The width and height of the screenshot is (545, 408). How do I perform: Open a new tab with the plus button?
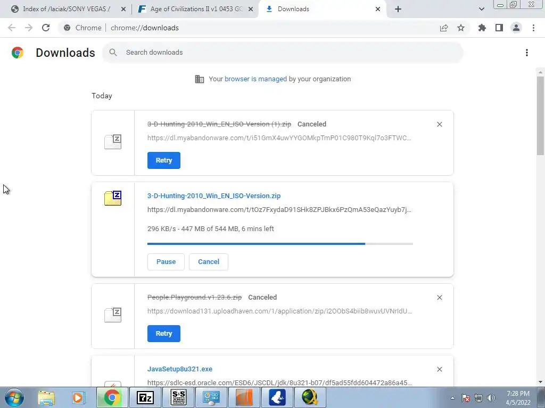tap(398, 9)
